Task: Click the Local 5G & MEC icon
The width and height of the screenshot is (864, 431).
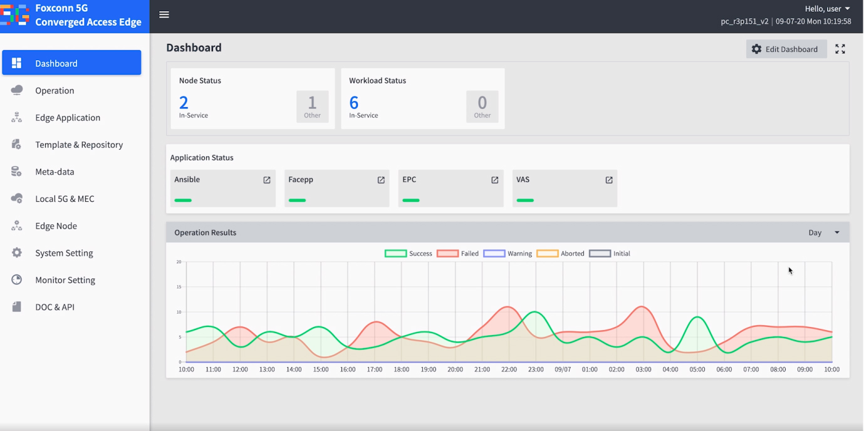Action: click(x=17, y=199)
